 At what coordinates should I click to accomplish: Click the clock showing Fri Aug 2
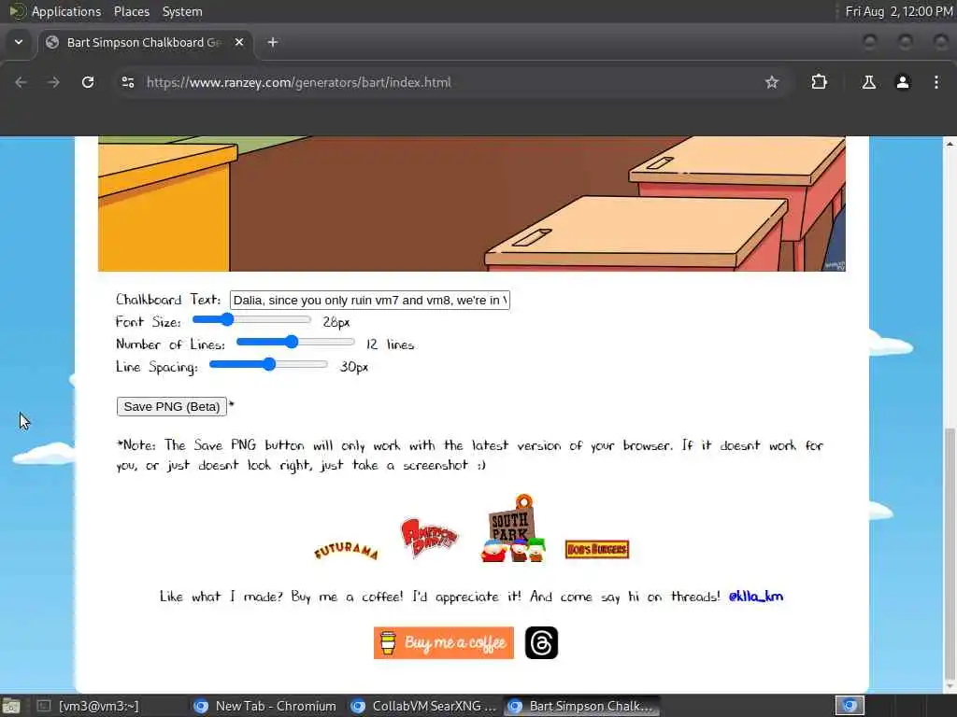pyautogui.click(x=898, y=11)
